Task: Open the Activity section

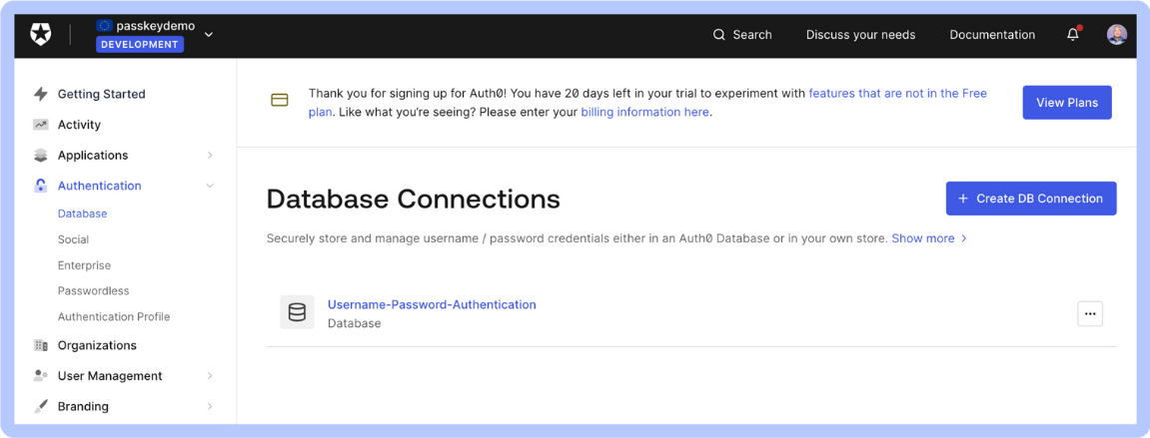Action: [79, 125]
